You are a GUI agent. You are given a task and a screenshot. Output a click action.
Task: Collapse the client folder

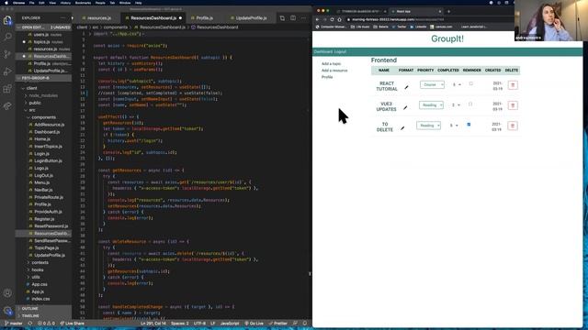(43, 88)
